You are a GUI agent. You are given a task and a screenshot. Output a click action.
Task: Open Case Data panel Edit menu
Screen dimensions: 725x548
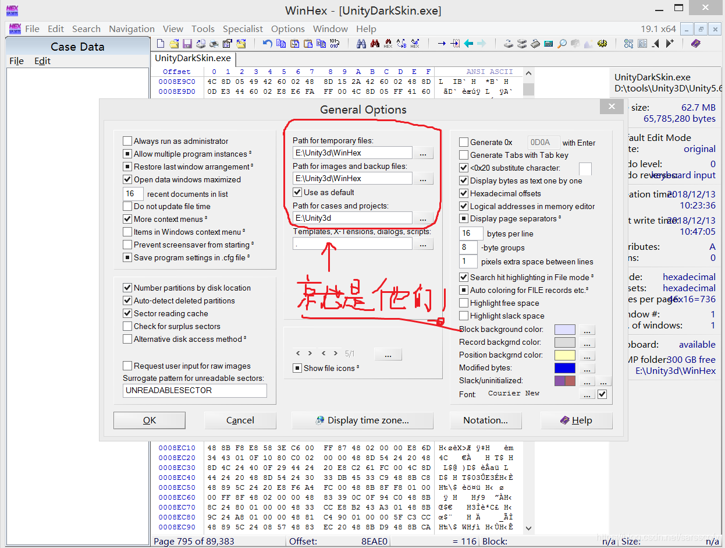[42, 61]
